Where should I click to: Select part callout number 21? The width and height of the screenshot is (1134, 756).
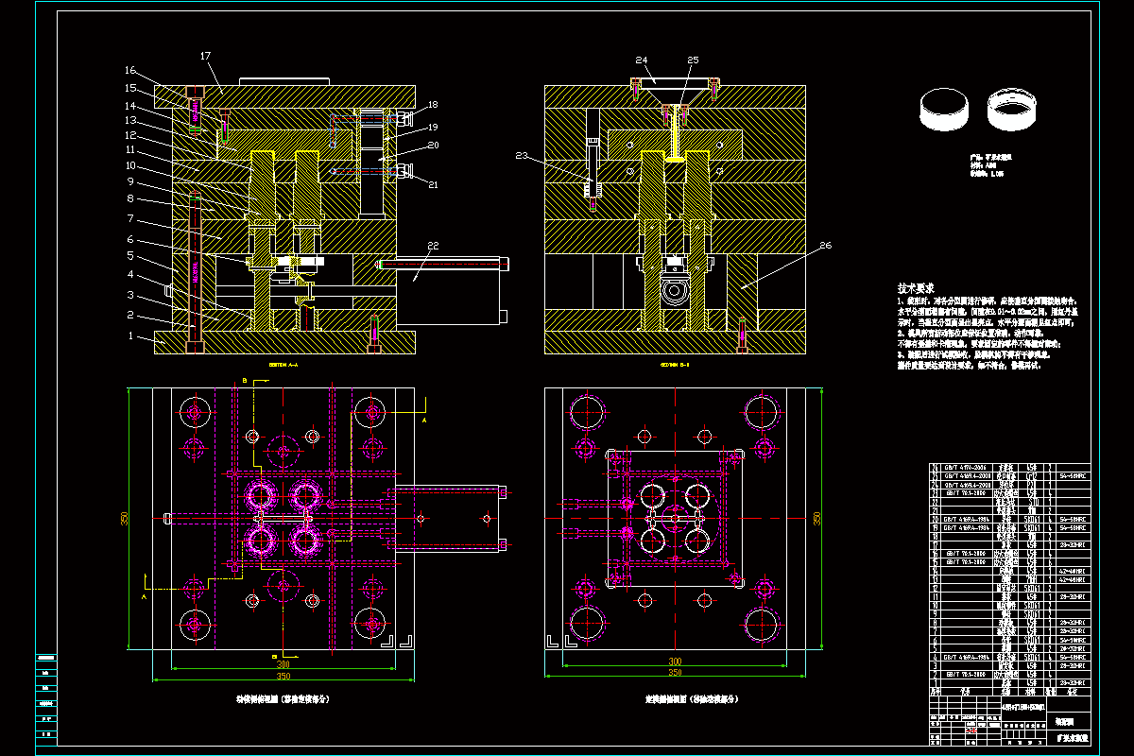(433, 184)
